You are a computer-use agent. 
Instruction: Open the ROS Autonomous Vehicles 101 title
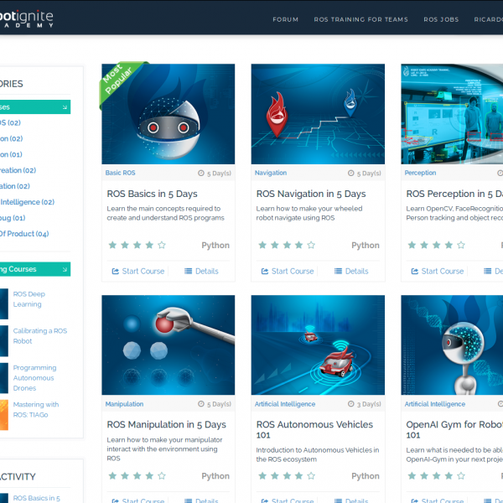[314, 429]
